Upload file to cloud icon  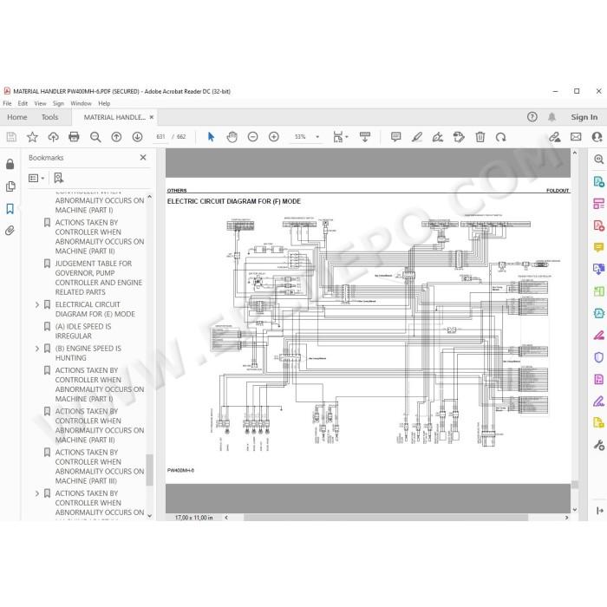pyautogui.click(x=53, y=137)
